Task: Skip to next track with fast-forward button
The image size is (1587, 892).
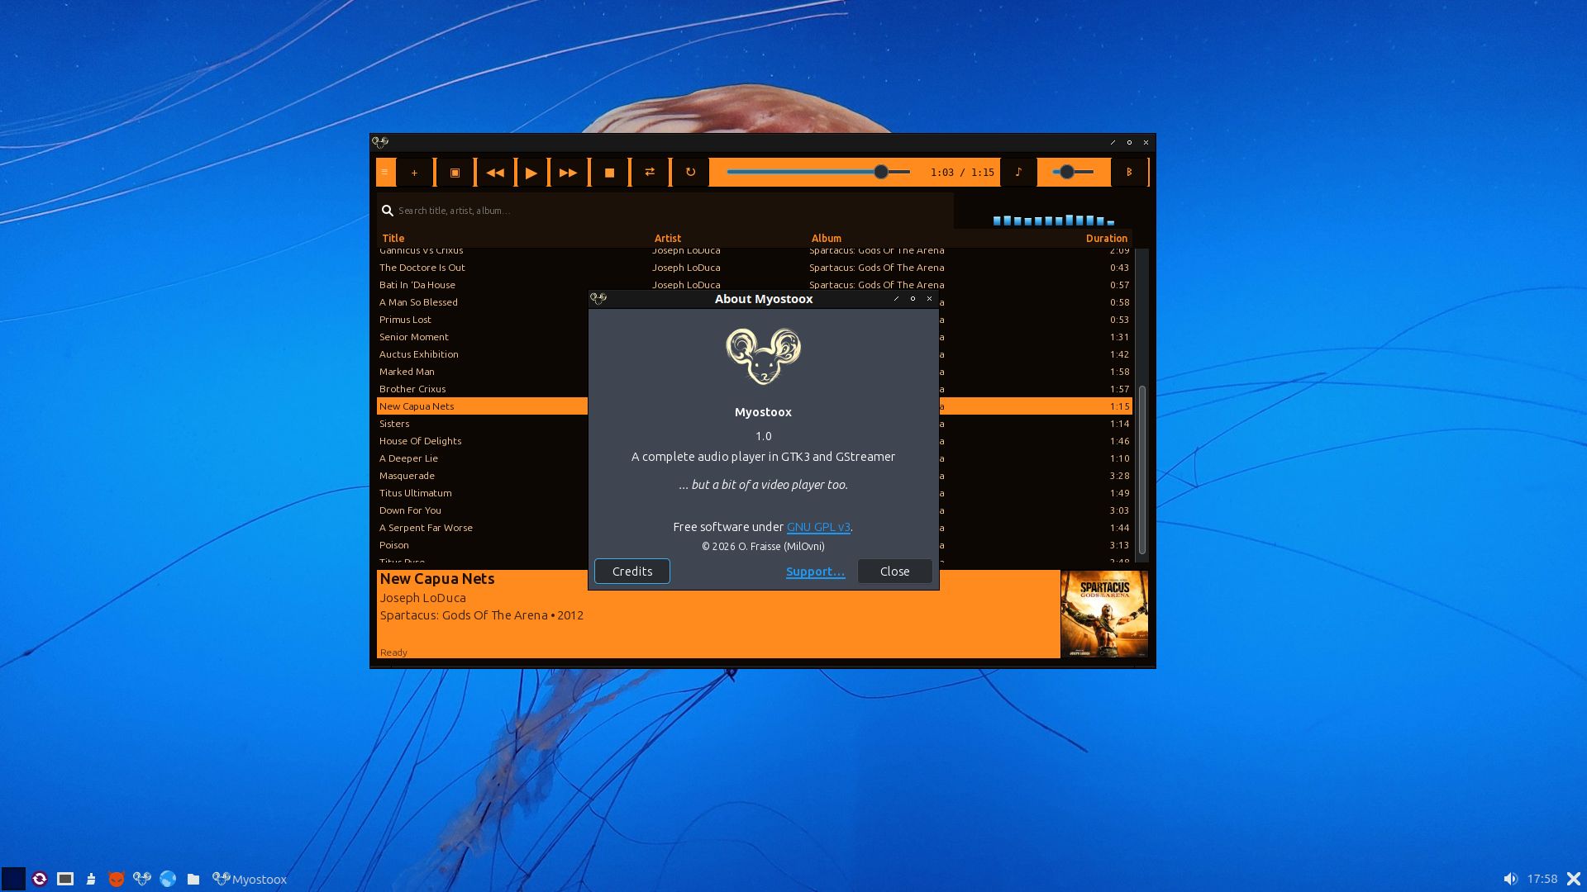Action: point(568,172)
